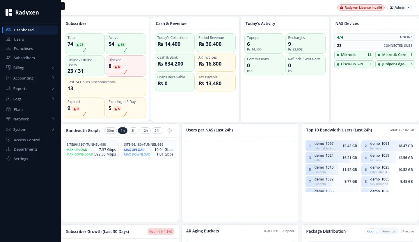419x242 pixels.
Task: Click the SITE(96.180)-TUNNEL-989 bandwidth card
Action: (x=149, y=150)
